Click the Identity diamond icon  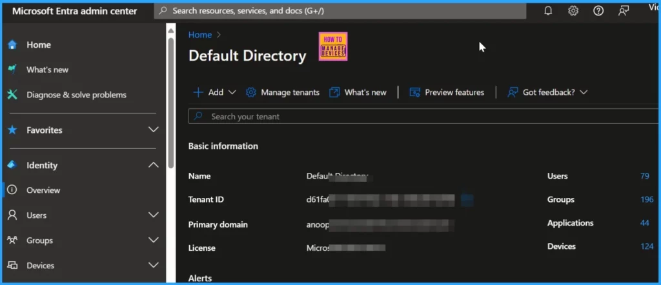12,165
